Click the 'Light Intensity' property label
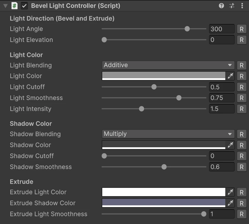Image resolution: width=249 pixels, height=224 pixels. tap(31, 109)
